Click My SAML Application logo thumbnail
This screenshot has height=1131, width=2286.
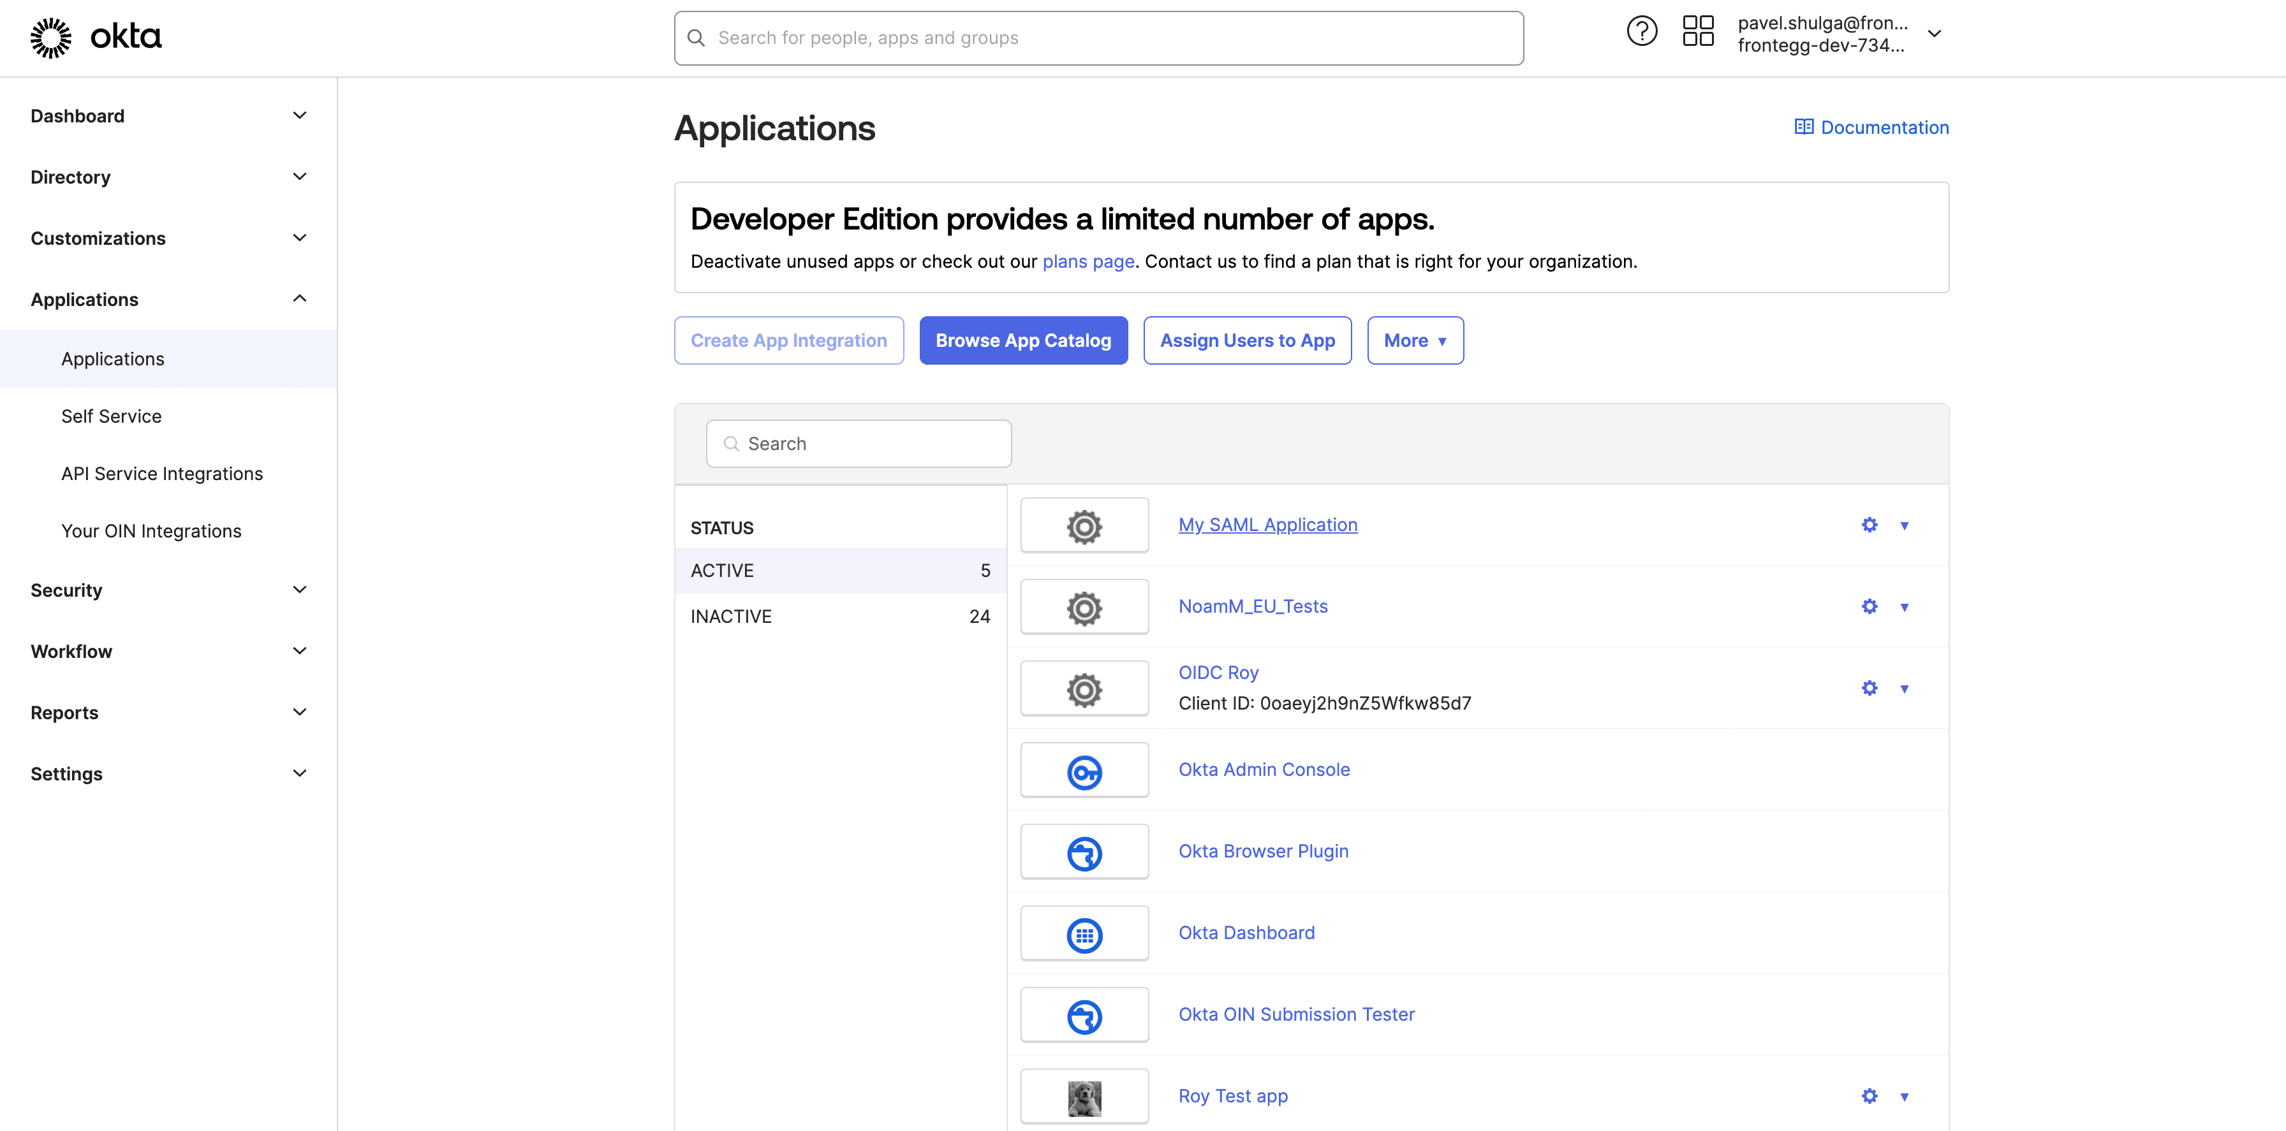pyautogui.click(x=1084, y=525)
